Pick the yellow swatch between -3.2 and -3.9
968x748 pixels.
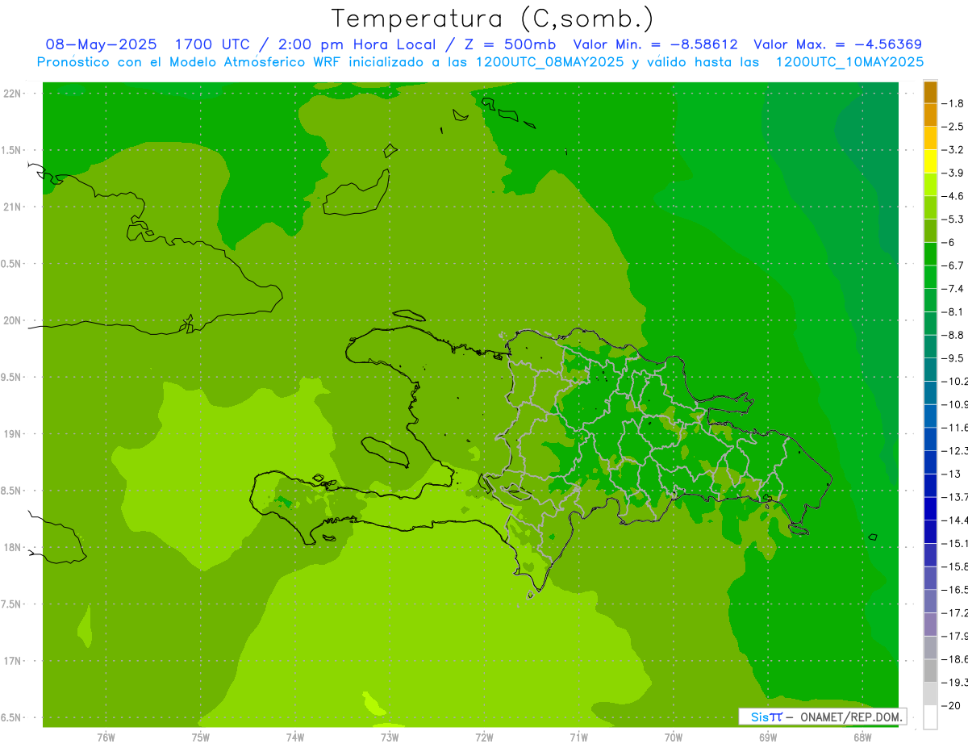(x=930, y=161)
